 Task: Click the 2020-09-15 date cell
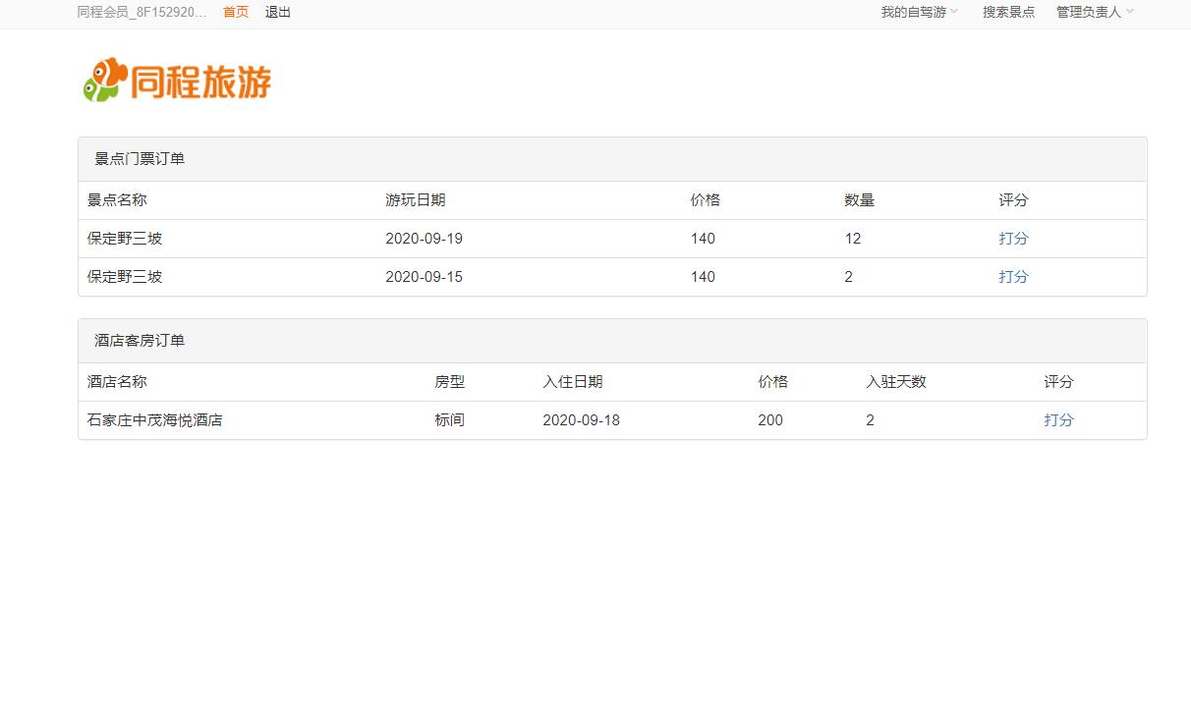pos(424,277)
